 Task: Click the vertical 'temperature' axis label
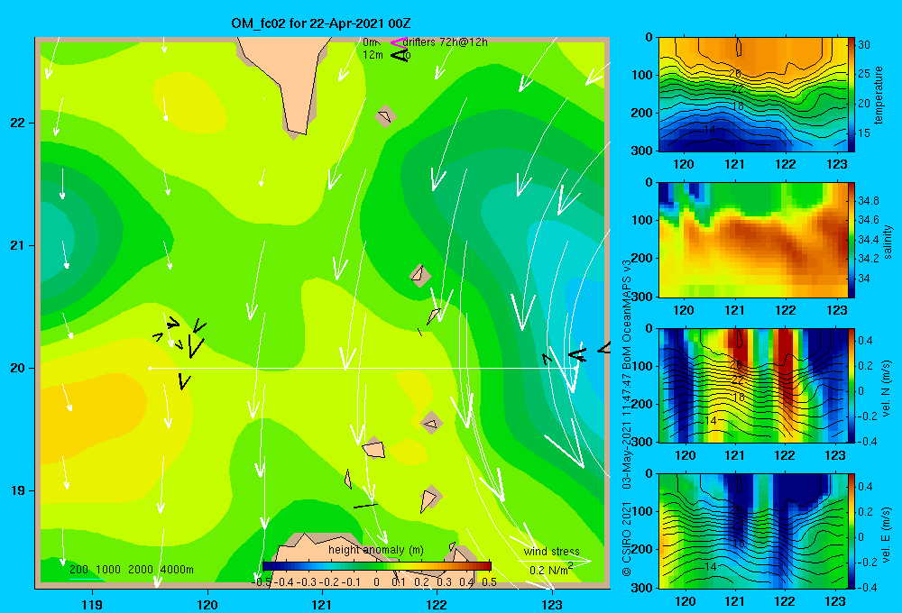coord(879,95)
